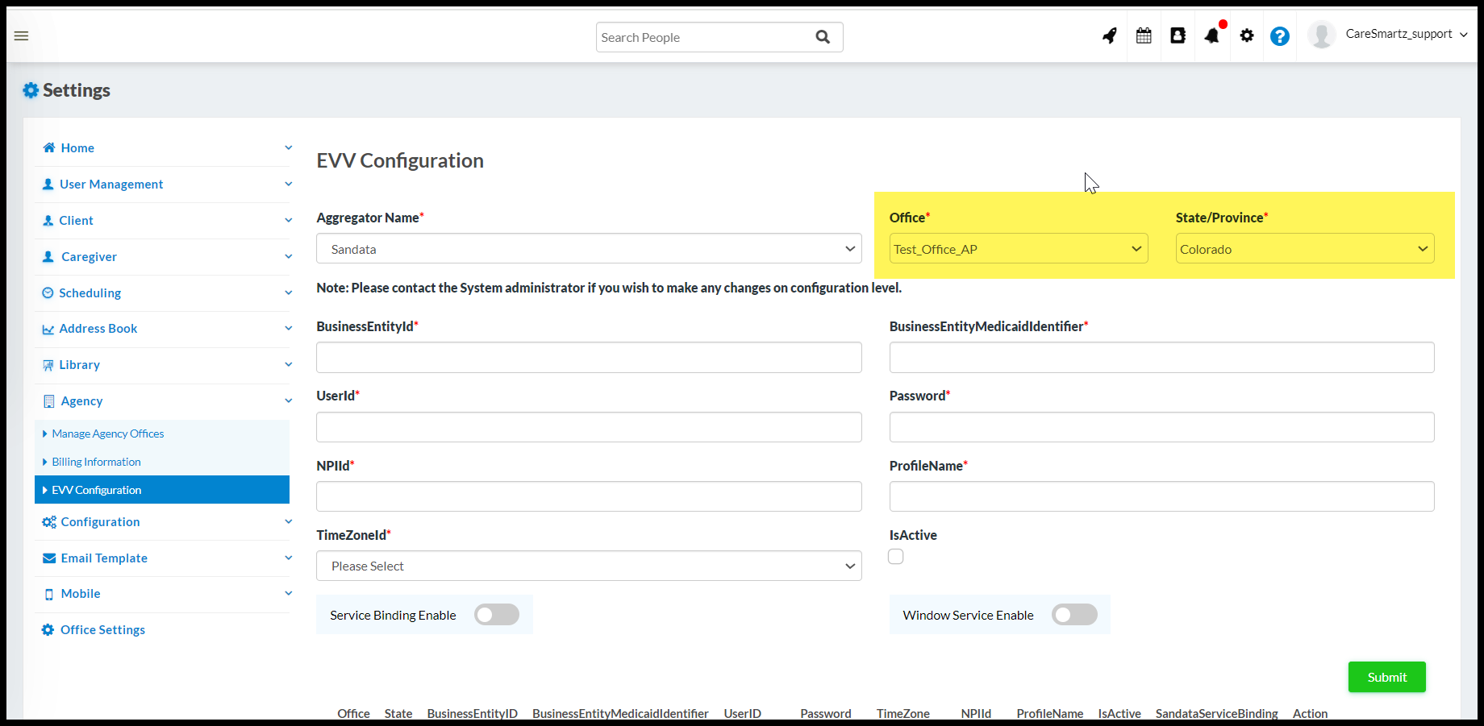Click the hamburger menu icon
This screenshot has height=726, width=1484.
click(x=22, y=35)
